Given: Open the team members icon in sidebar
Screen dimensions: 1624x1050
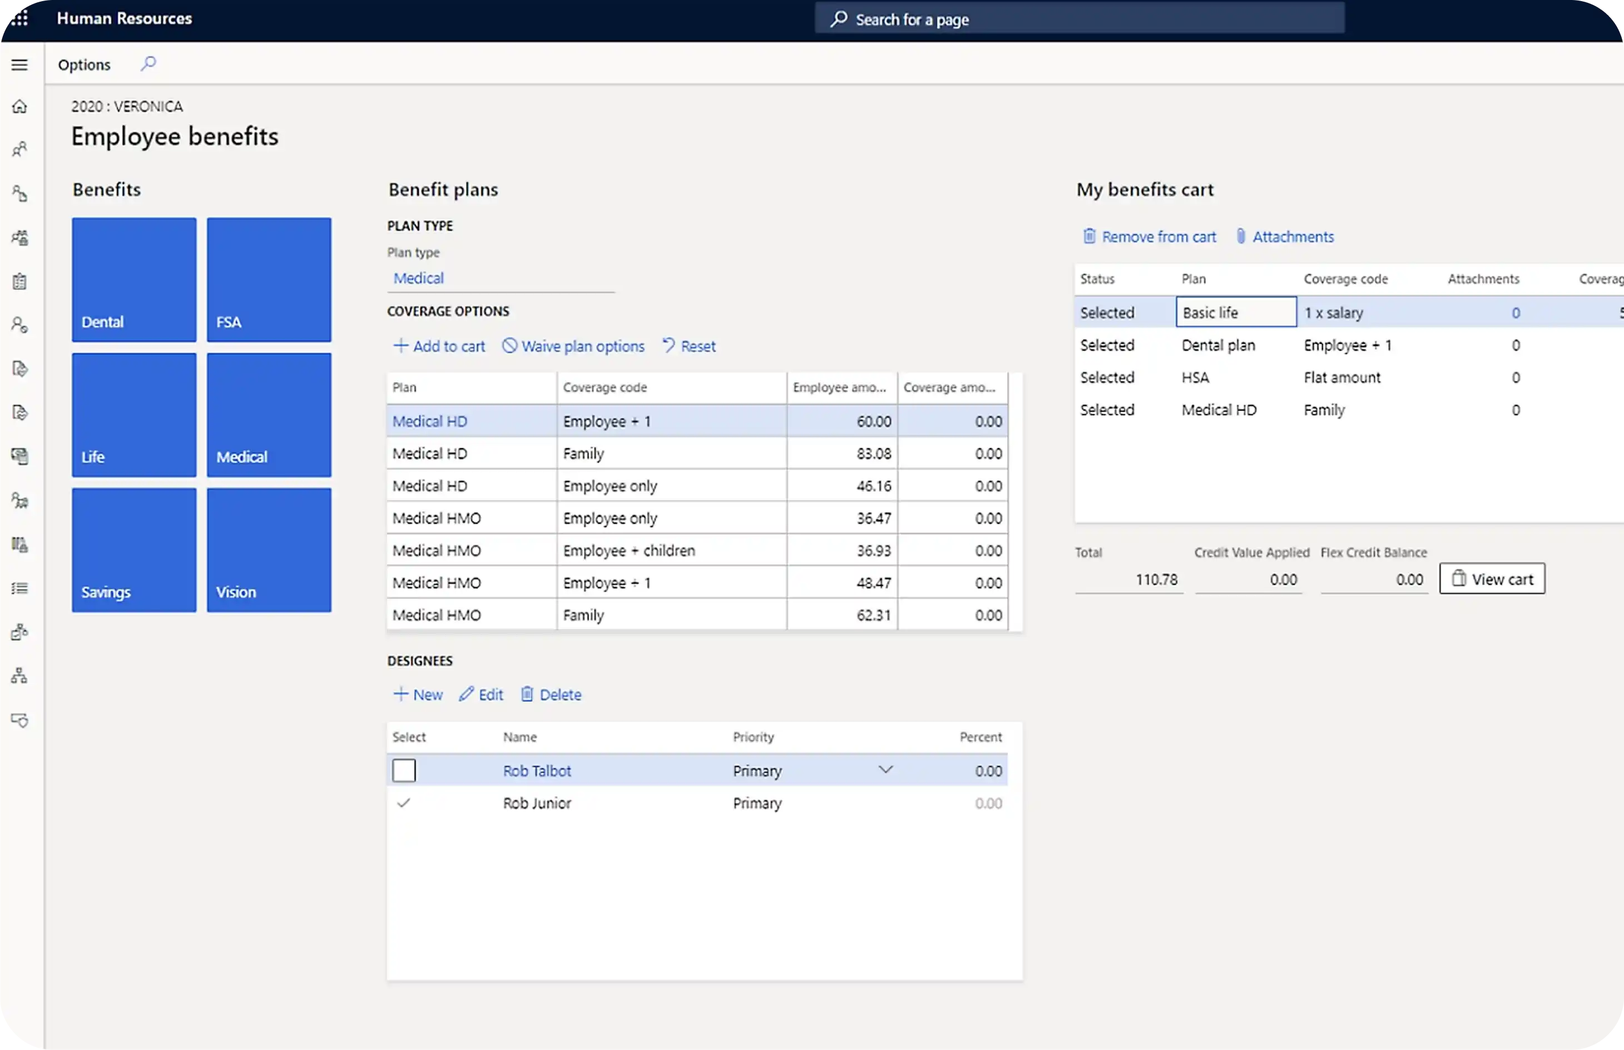Looking at the screenshot, I should tap(20, 237).
